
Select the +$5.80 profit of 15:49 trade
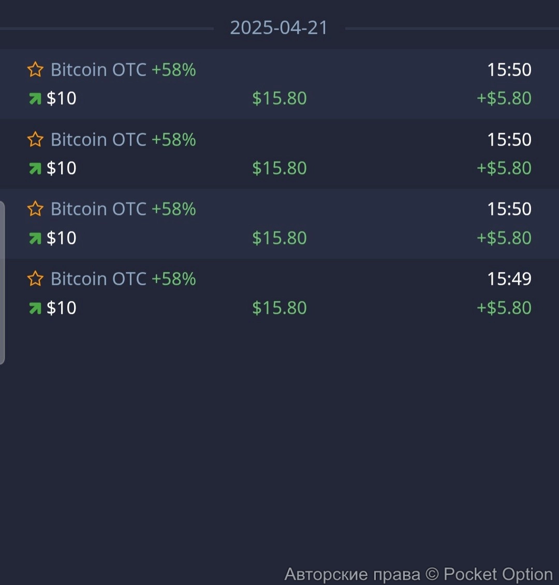504,308
